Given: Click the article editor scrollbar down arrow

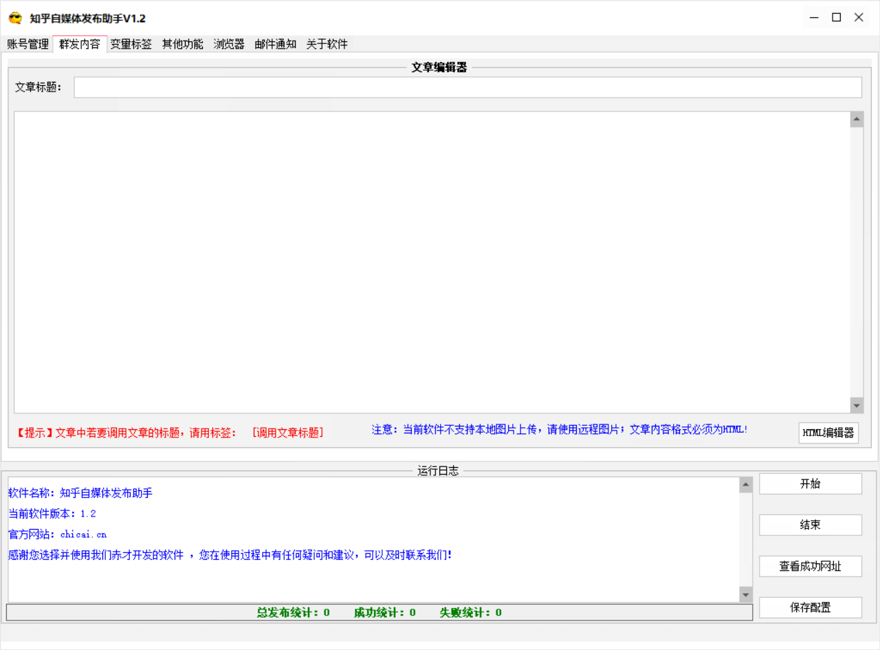Looking at the screenshot, I should coord(857,404).
